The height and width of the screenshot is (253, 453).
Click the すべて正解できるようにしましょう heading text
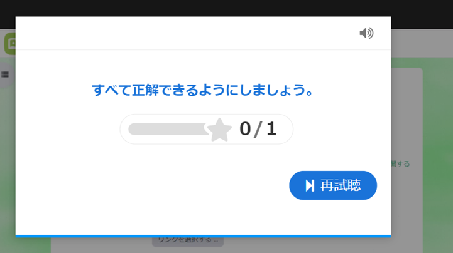click(202, 90)
